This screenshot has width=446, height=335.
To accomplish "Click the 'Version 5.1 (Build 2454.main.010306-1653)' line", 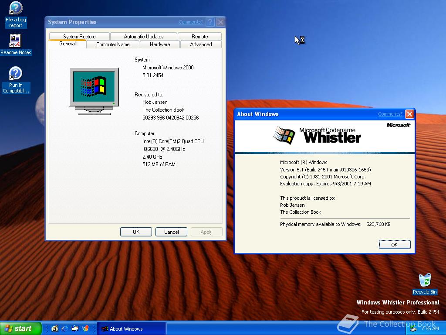I will [325, 170].
